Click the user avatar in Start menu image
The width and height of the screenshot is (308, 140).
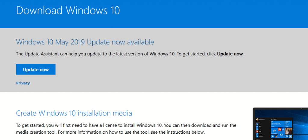(257, 119)
